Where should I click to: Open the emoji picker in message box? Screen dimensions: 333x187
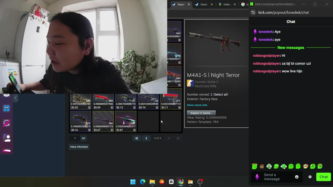[x=297, y=177]
